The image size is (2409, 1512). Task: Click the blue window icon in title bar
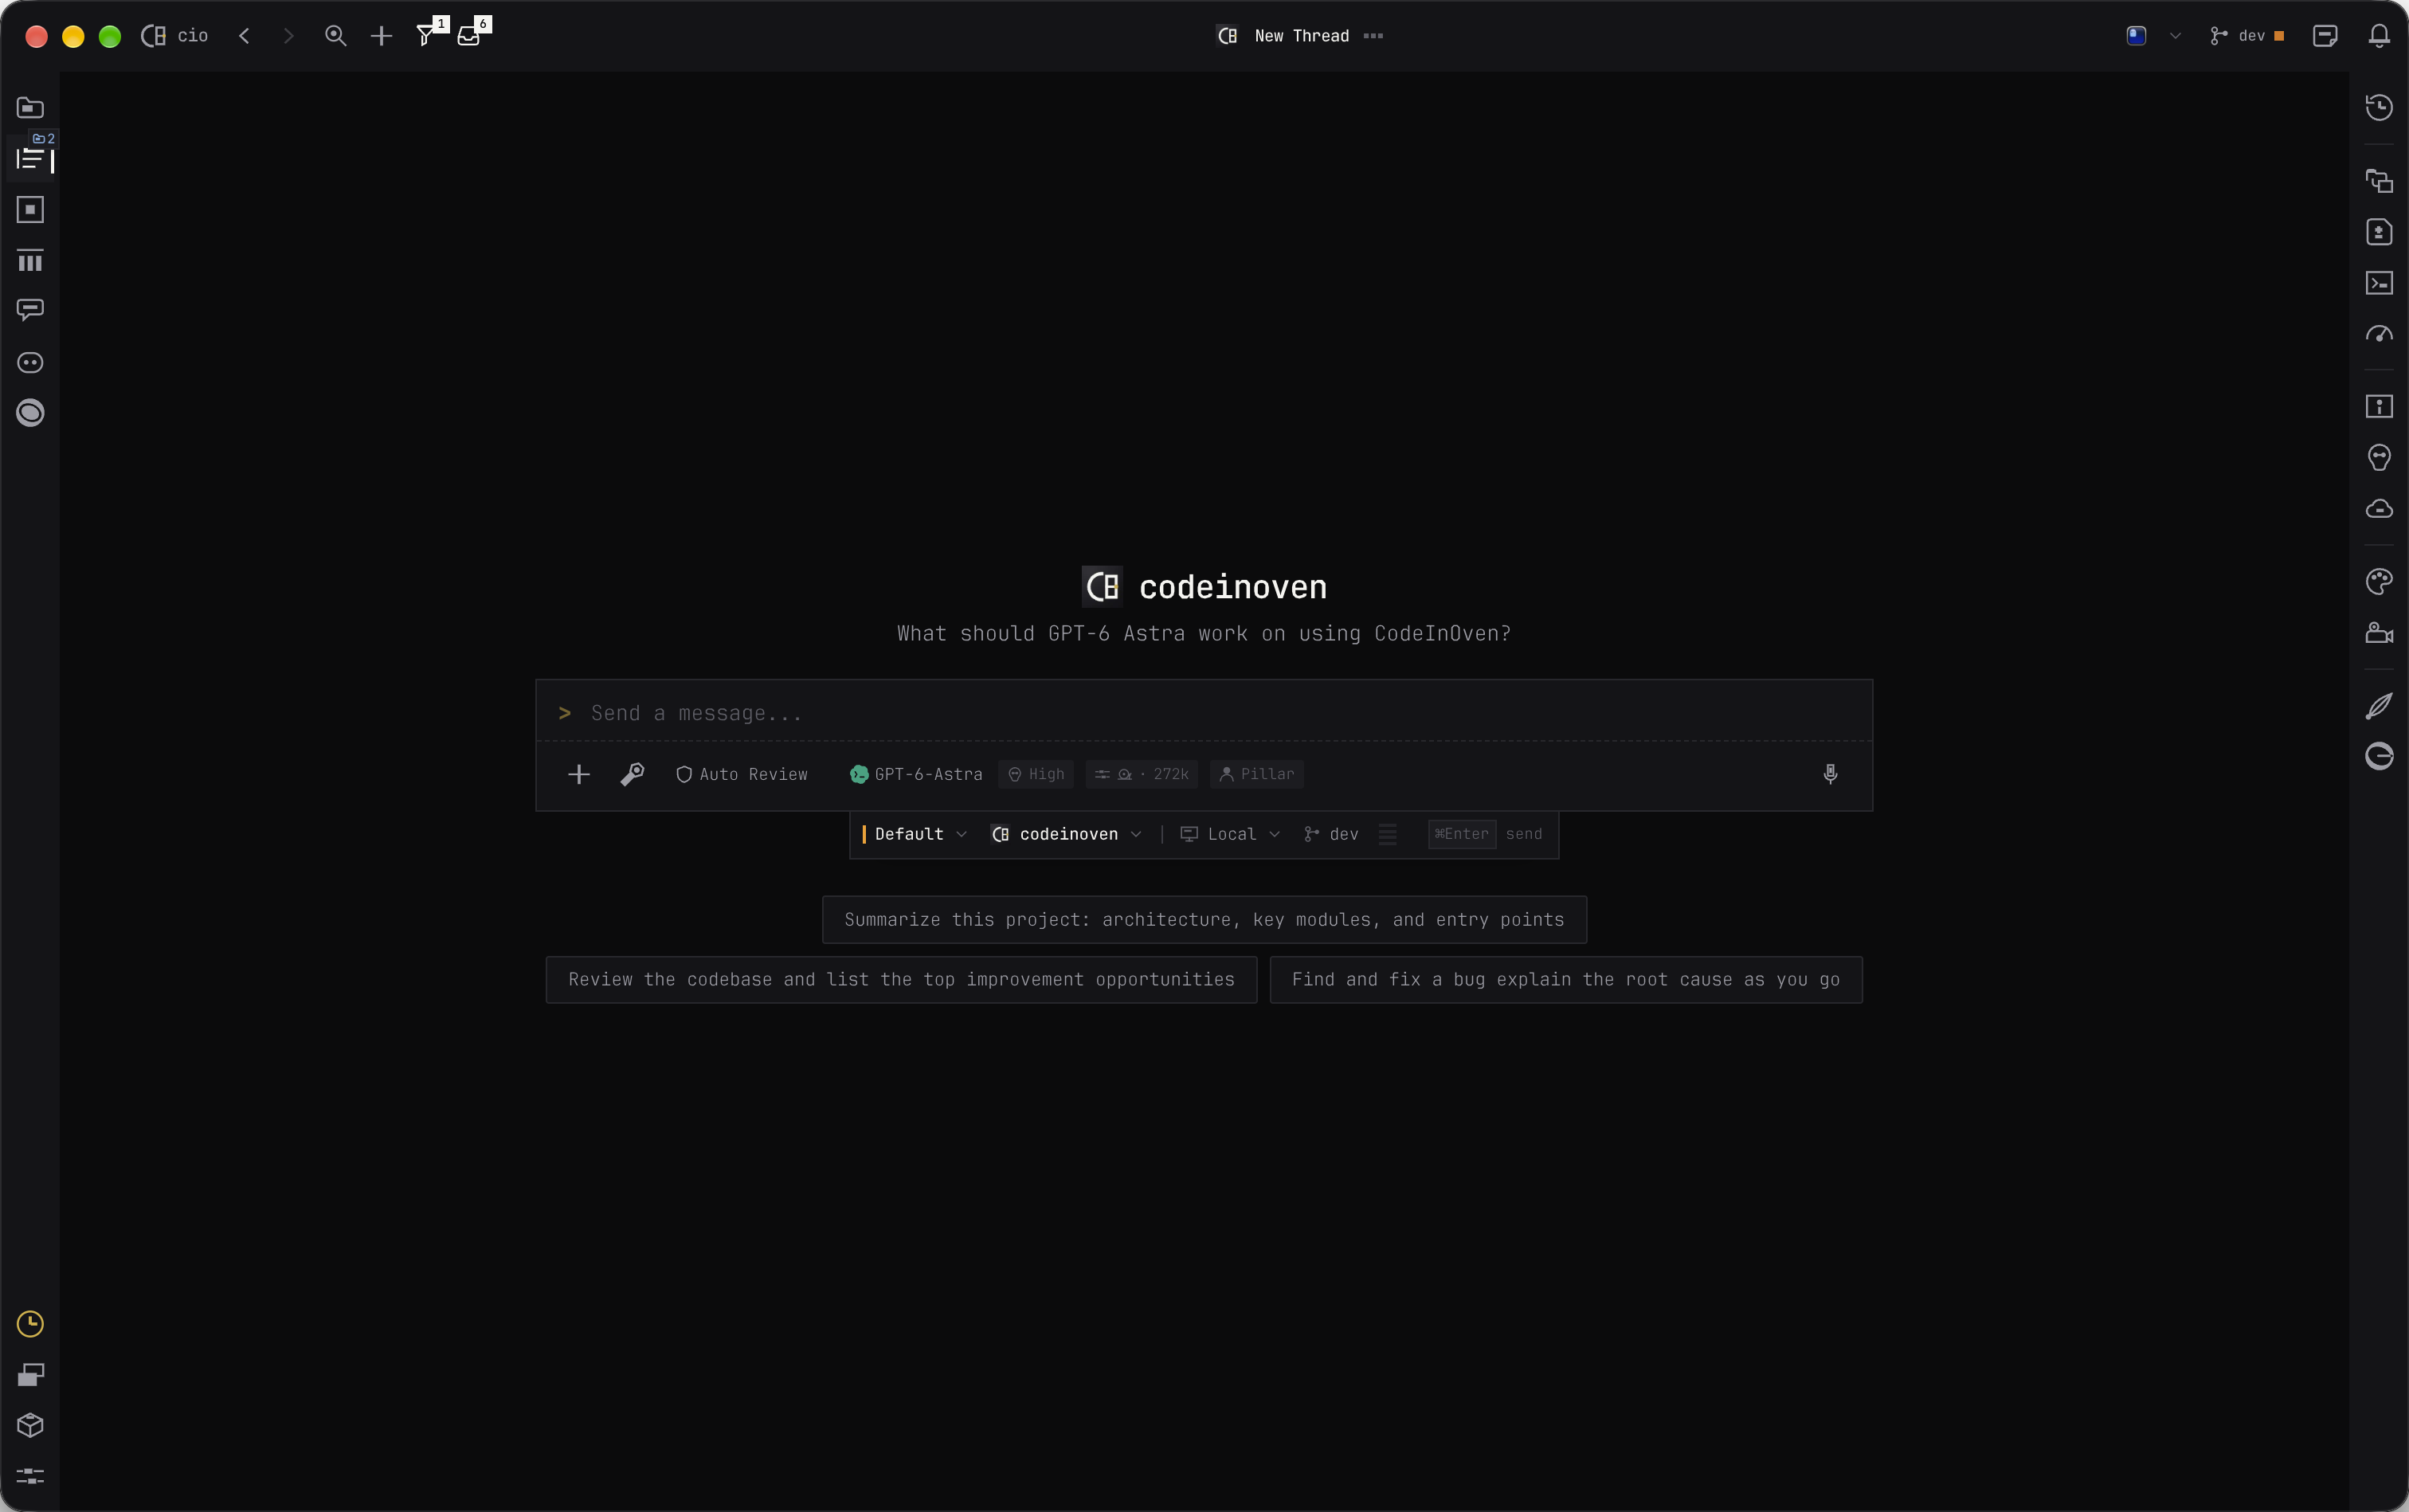(x=2136, y=36)
